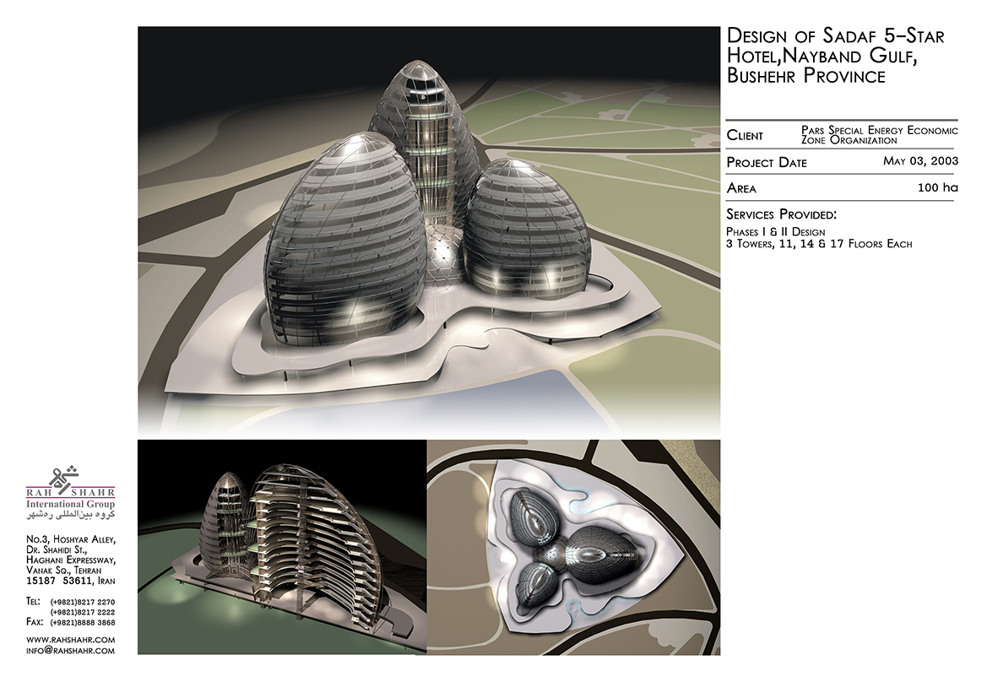Select phone number (+9821)8217 2222

click(83, 613)
